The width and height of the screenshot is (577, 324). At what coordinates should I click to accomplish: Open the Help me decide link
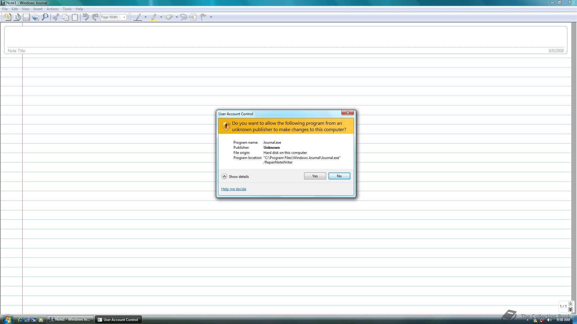pyautogui.click(x=234, y=189)
